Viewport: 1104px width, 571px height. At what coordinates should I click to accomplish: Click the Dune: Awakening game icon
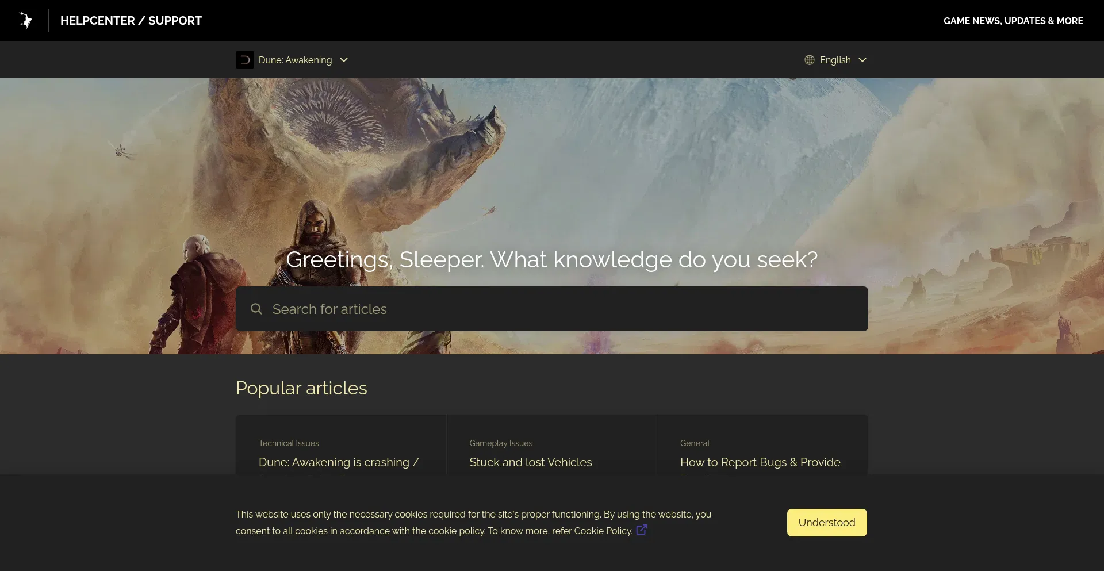pos(245,60)
